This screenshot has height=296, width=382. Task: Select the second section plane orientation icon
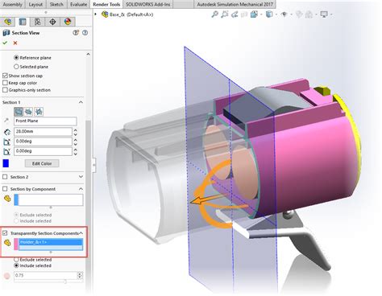tap(28, 111)
